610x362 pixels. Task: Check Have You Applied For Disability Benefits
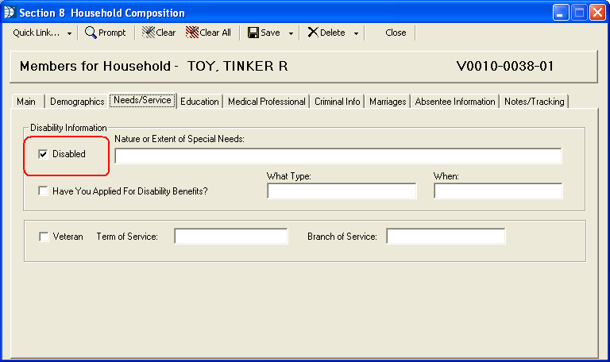(43, 191)
